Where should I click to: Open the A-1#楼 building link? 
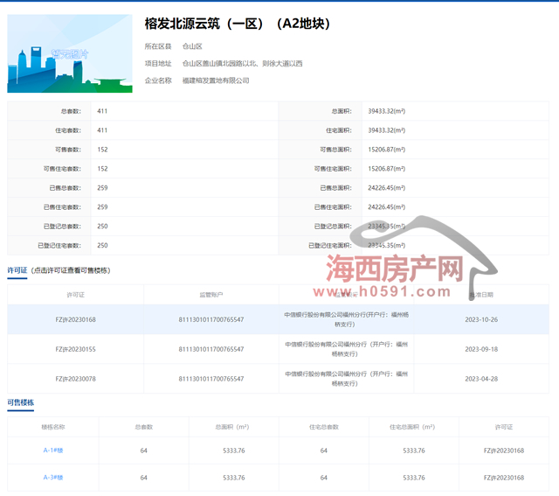point(53,451)
